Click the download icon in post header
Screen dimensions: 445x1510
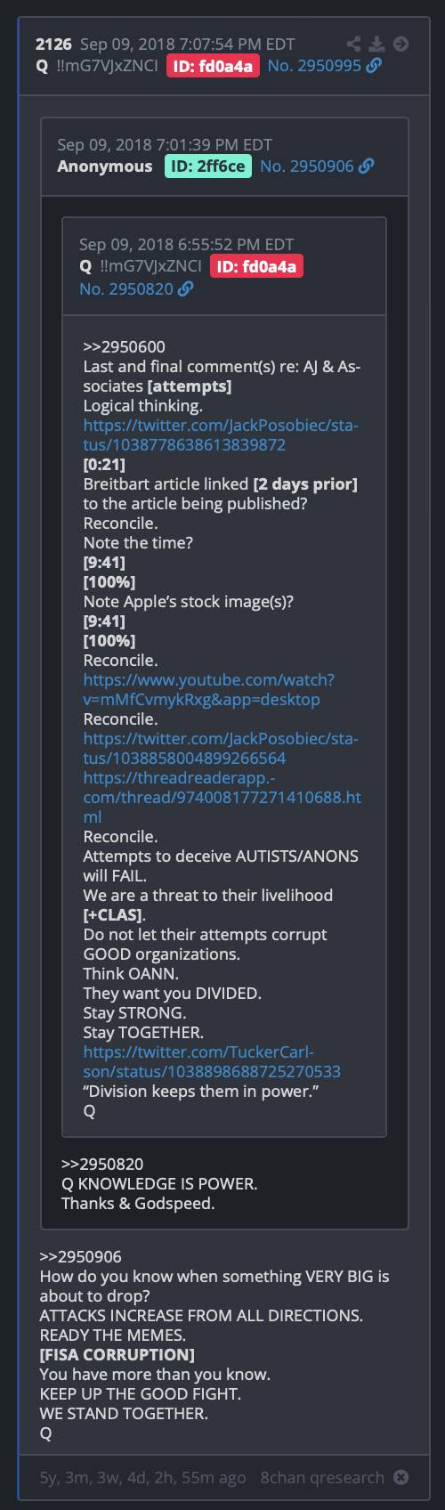click(377, 44)
